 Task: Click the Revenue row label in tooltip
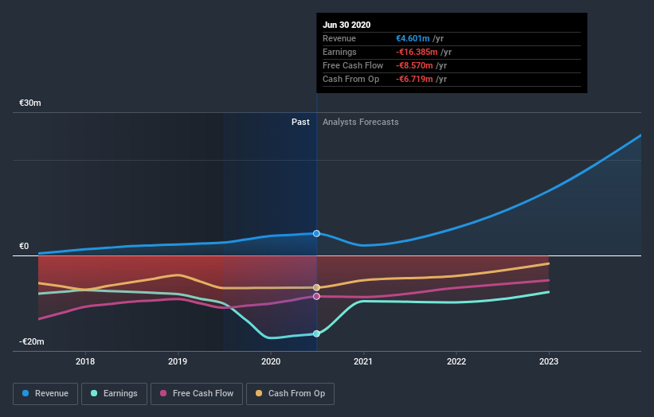click(339, 38)
